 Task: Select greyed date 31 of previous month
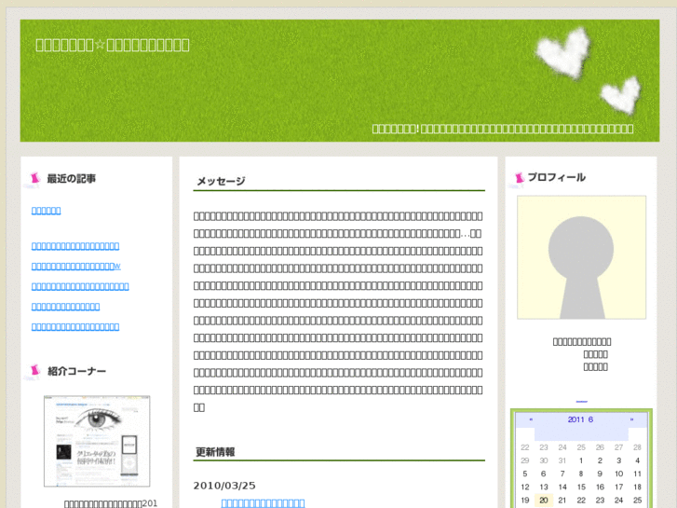tap(562, 460)
